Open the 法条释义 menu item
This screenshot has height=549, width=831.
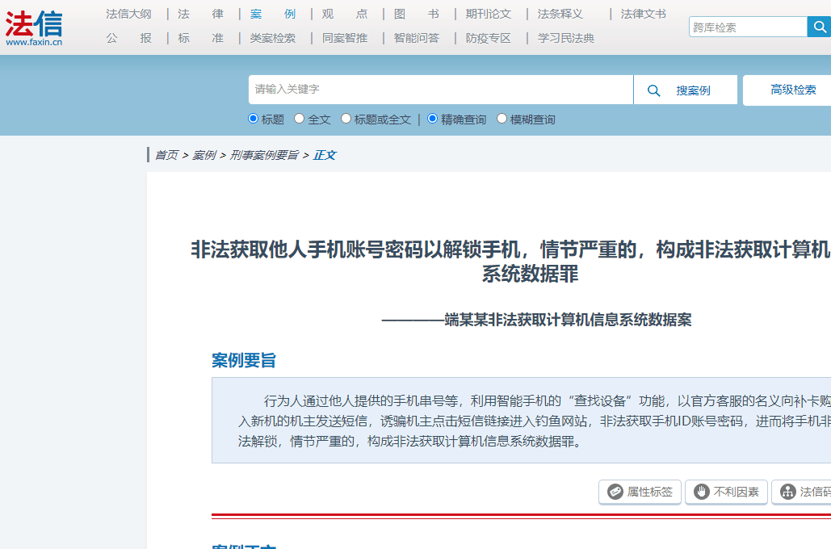(x=559, y=14)
